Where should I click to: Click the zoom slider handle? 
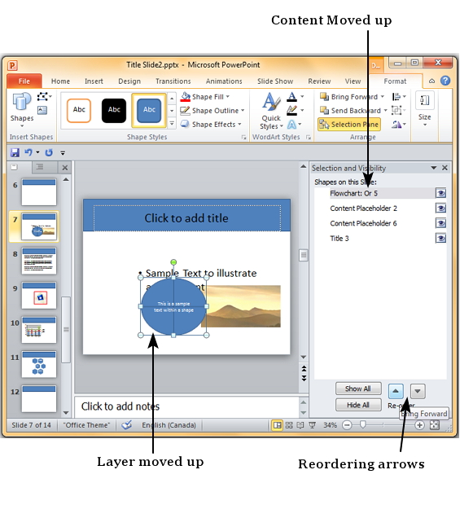363,425
